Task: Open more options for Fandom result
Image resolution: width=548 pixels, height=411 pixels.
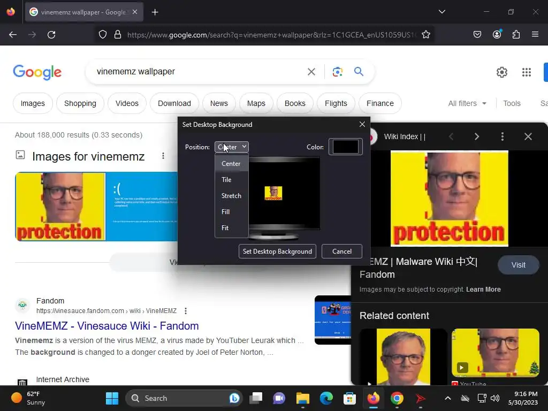Action: (186, 311)
